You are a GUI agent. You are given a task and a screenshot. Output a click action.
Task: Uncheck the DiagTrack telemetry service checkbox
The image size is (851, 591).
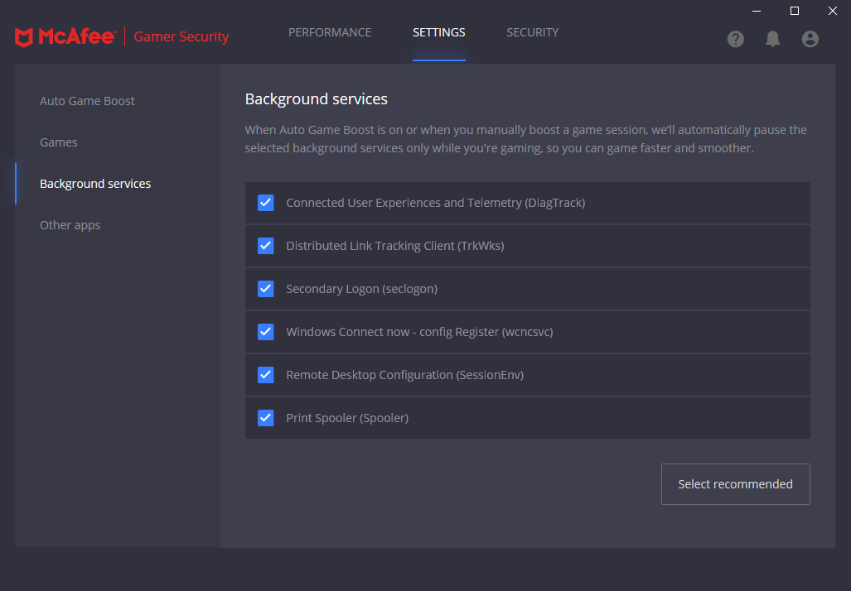point(266,203)
